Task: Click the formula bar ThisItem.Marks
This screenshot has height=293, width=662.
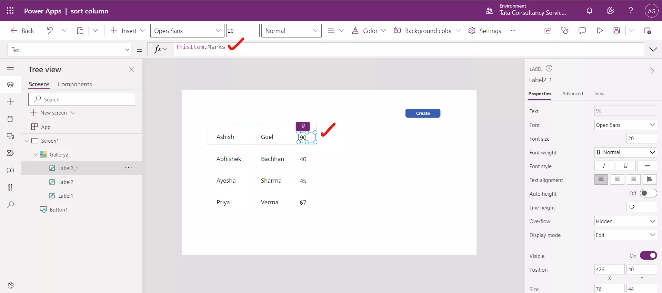Action: coord(200,47)
